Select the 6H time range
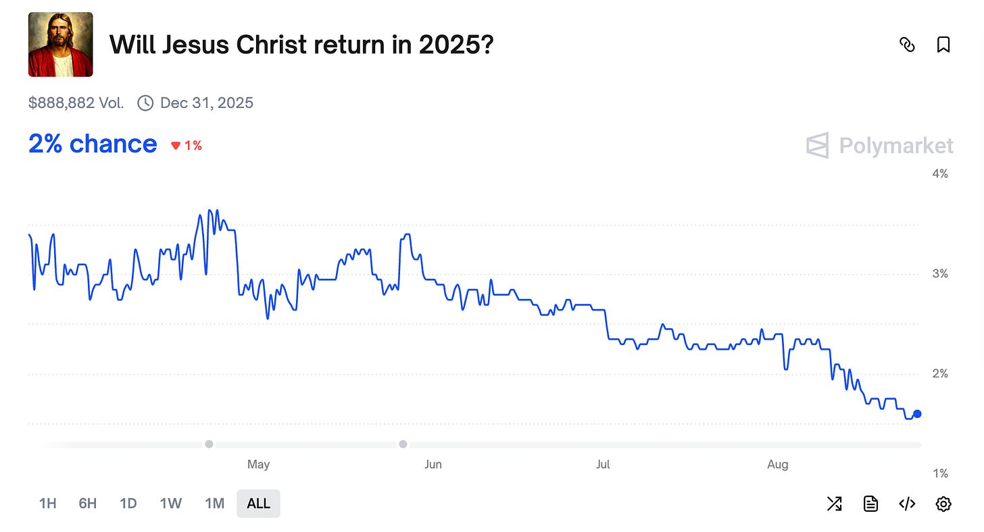Screen dimensions: 984x532 (x=88, y=504)
